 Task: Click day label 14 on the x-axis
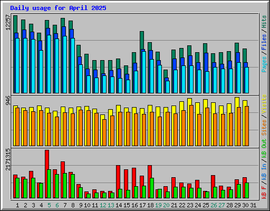tap(119, 205)
